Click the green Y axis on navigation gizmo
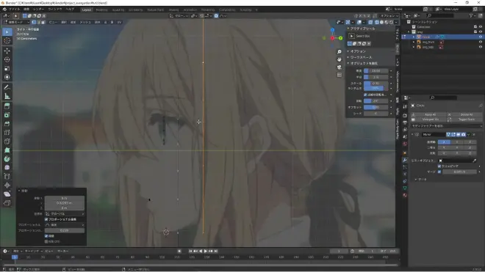The height and width of the screenshot is (272, 485). tap(340, 38)
